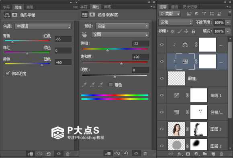Image resolution: width=233 pixels, height=158 pixels.
Task: Hide the 曲线 1 layer
Action: (x=161, y=95)
